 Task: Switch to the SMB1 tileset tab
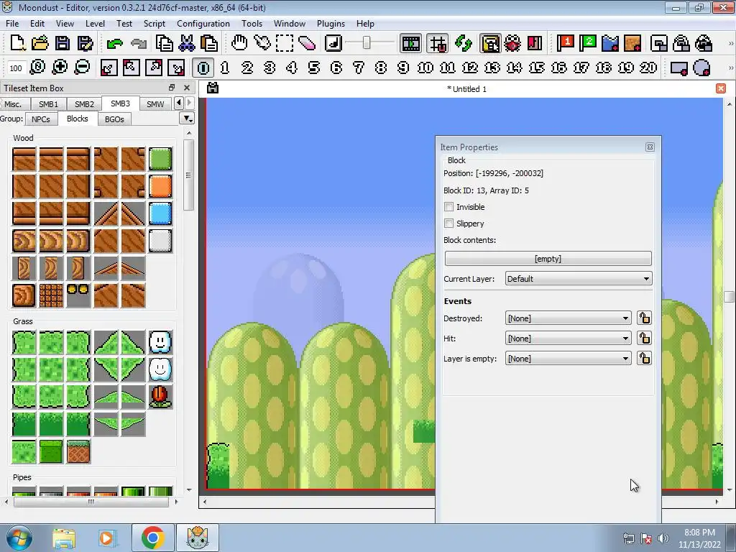(48, 103)
